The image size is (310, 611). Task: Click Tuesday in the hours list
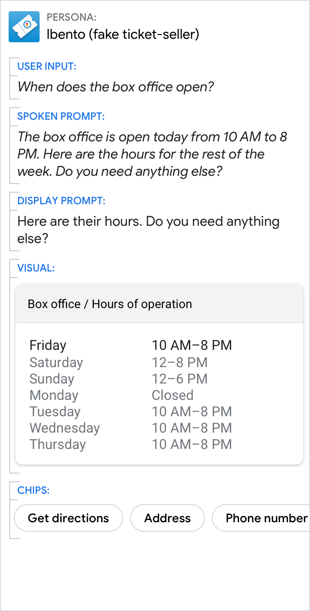[55, 411]
